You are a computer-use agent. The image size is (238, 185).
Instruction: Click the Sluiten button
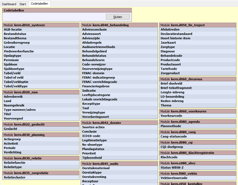[118, 17]
